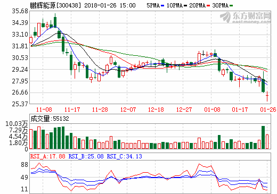Click the 成交量:55132 volume header
This screenshot has height=194, width=277.
(50, 119)
